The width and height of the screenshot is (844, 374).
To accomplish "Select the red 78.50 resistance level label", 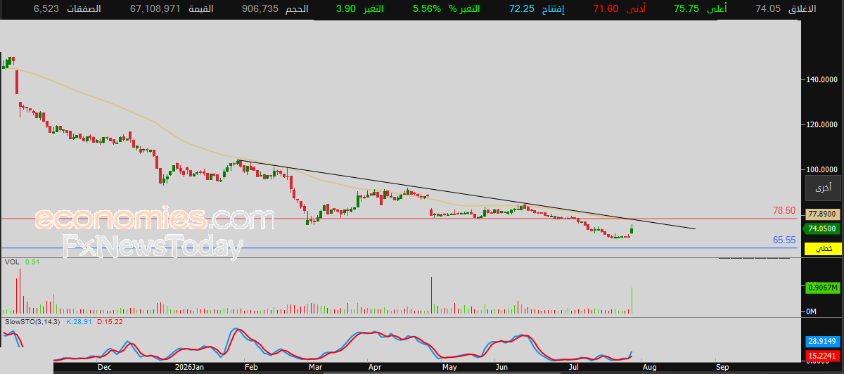I will 784,210.
